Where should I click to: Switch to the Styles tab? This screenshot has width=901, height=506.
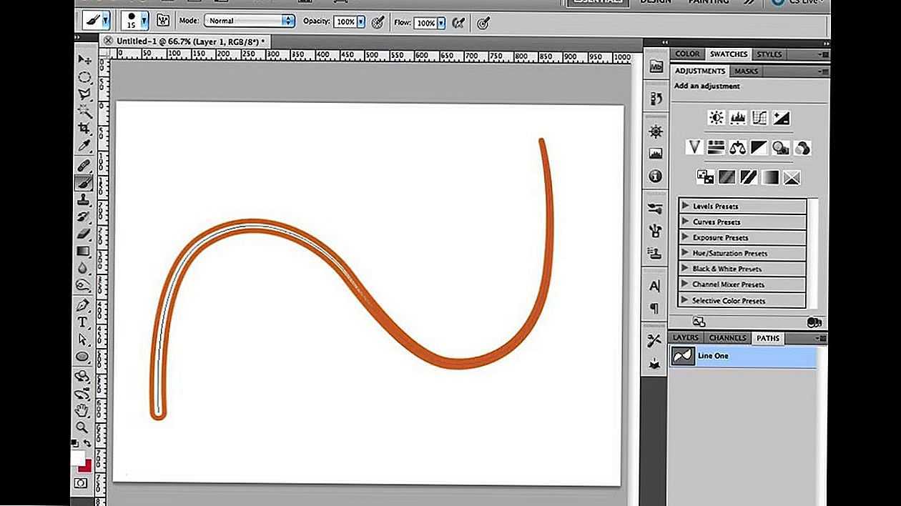(x=769, y=54)
